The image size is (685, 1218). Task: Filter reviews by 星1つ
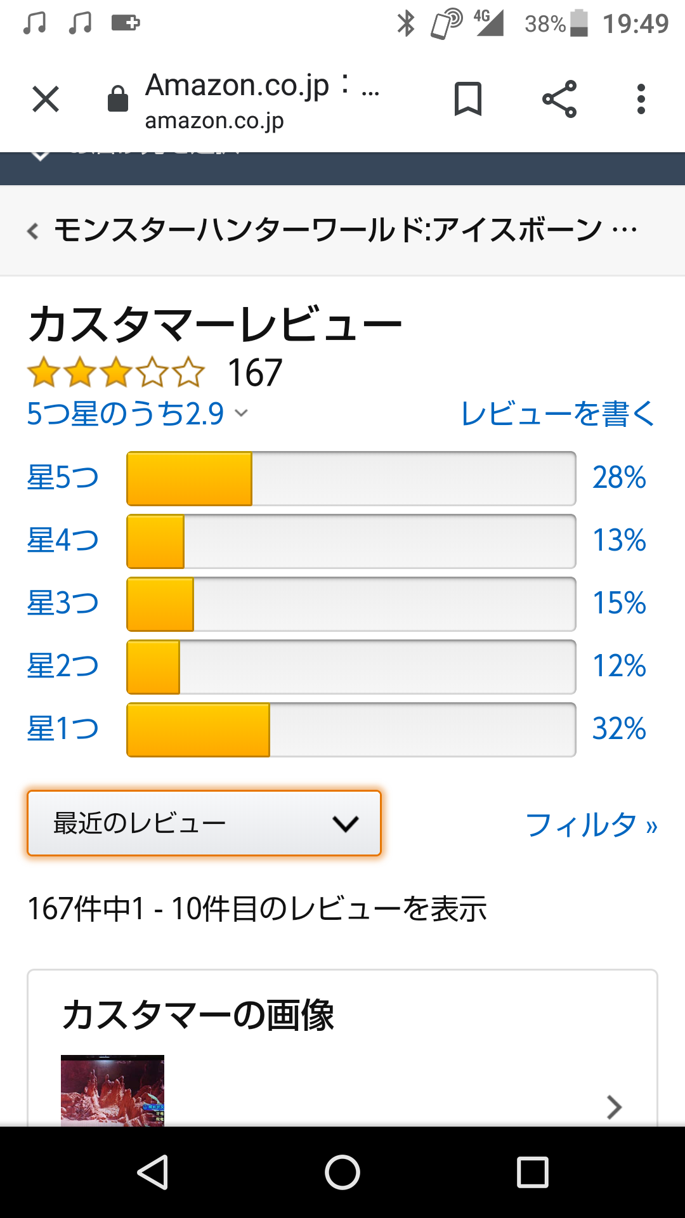point(63,729)
